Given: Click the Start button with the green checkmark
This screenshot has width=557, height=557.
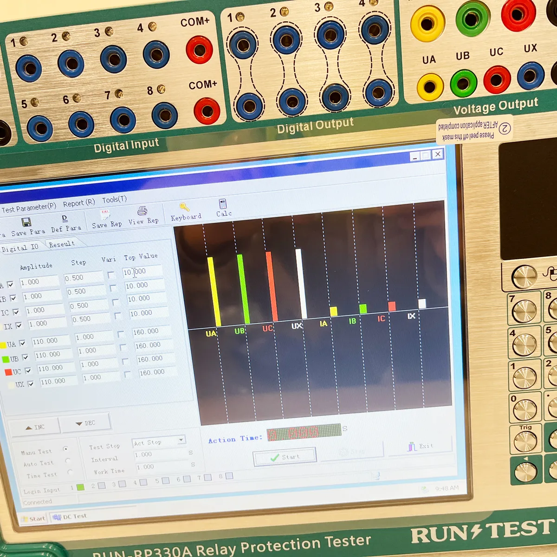Looking at the screenshot, I should pyautogui.click(x=285, y=457).
